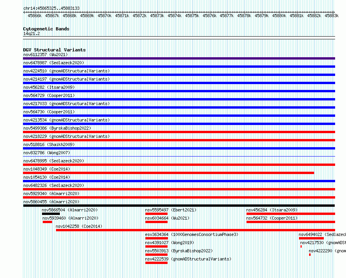
Task: Click the red bar under nsv4222539
Action: 156,263
